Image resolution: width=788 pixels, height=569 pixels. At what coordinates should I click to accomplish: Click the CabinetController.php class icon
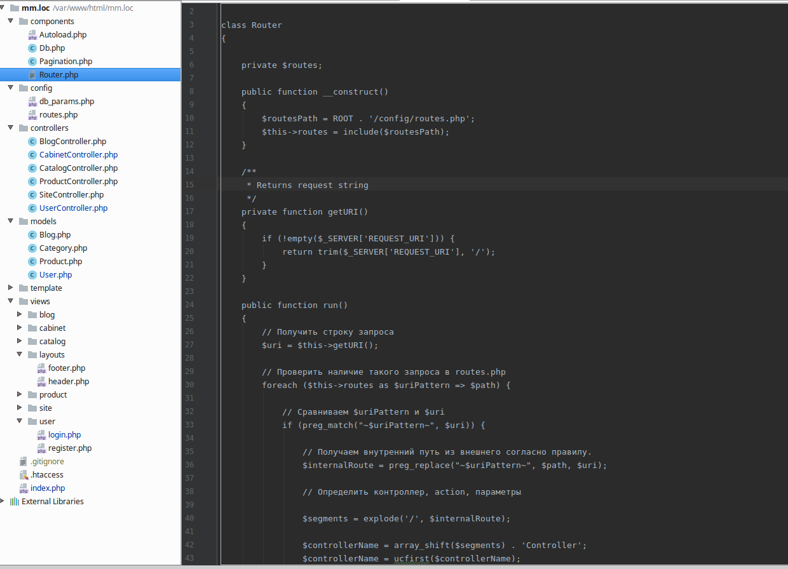tap(32, 155)
